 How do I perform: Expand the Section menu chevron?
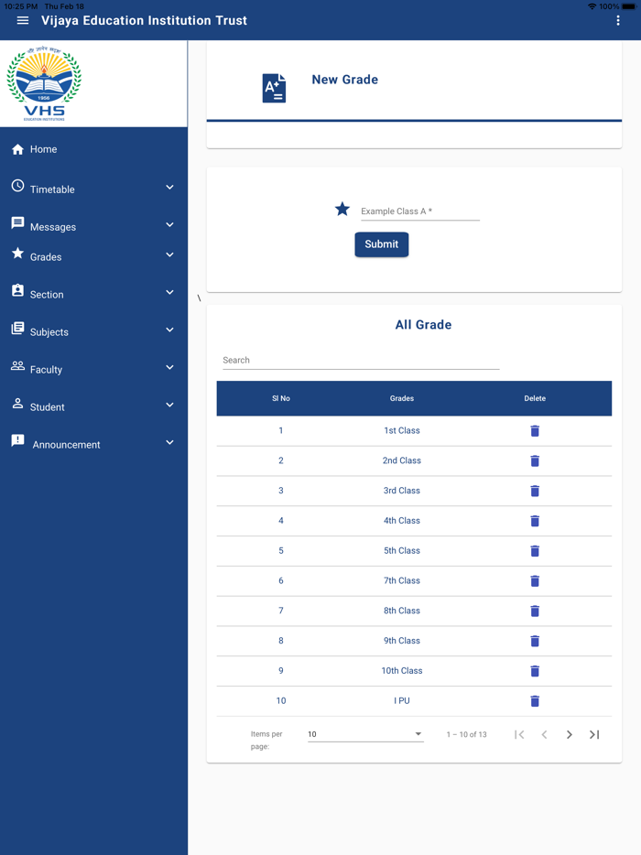pyautogui.click(x=169, y=292)
